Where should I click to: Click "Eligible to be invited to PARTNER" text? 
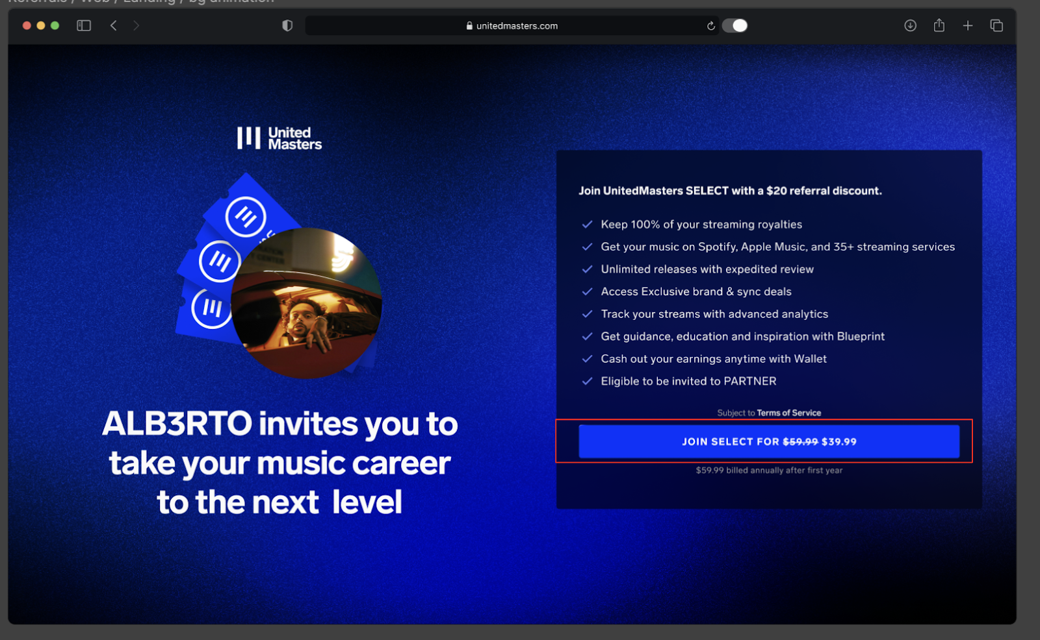pyautogui.click(x=688, y=381)
